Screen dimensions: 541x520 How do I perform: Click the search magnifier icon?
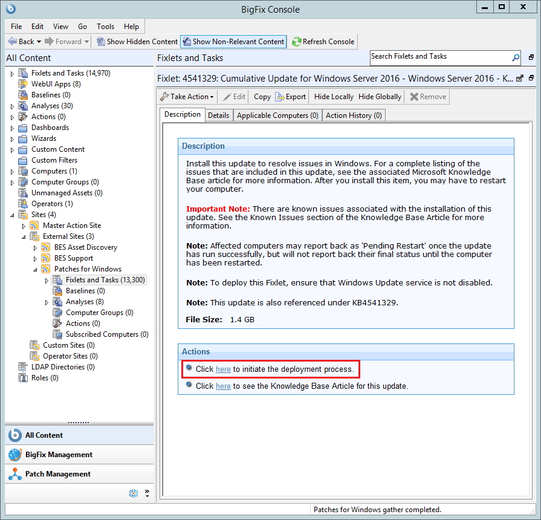pyautogui.click(x=516, y=57)
